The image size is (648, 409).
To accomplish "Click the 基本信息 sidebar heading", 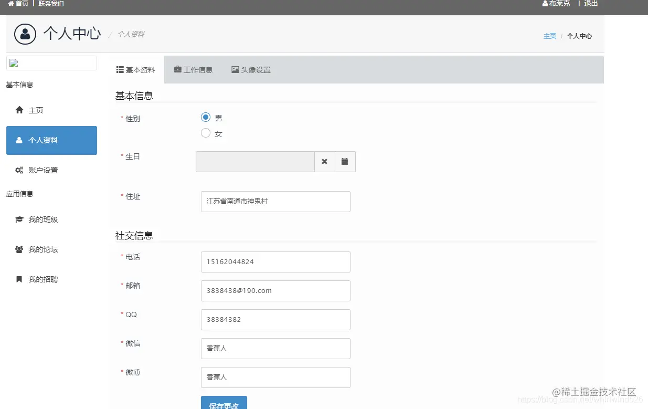I will [19, 85].
